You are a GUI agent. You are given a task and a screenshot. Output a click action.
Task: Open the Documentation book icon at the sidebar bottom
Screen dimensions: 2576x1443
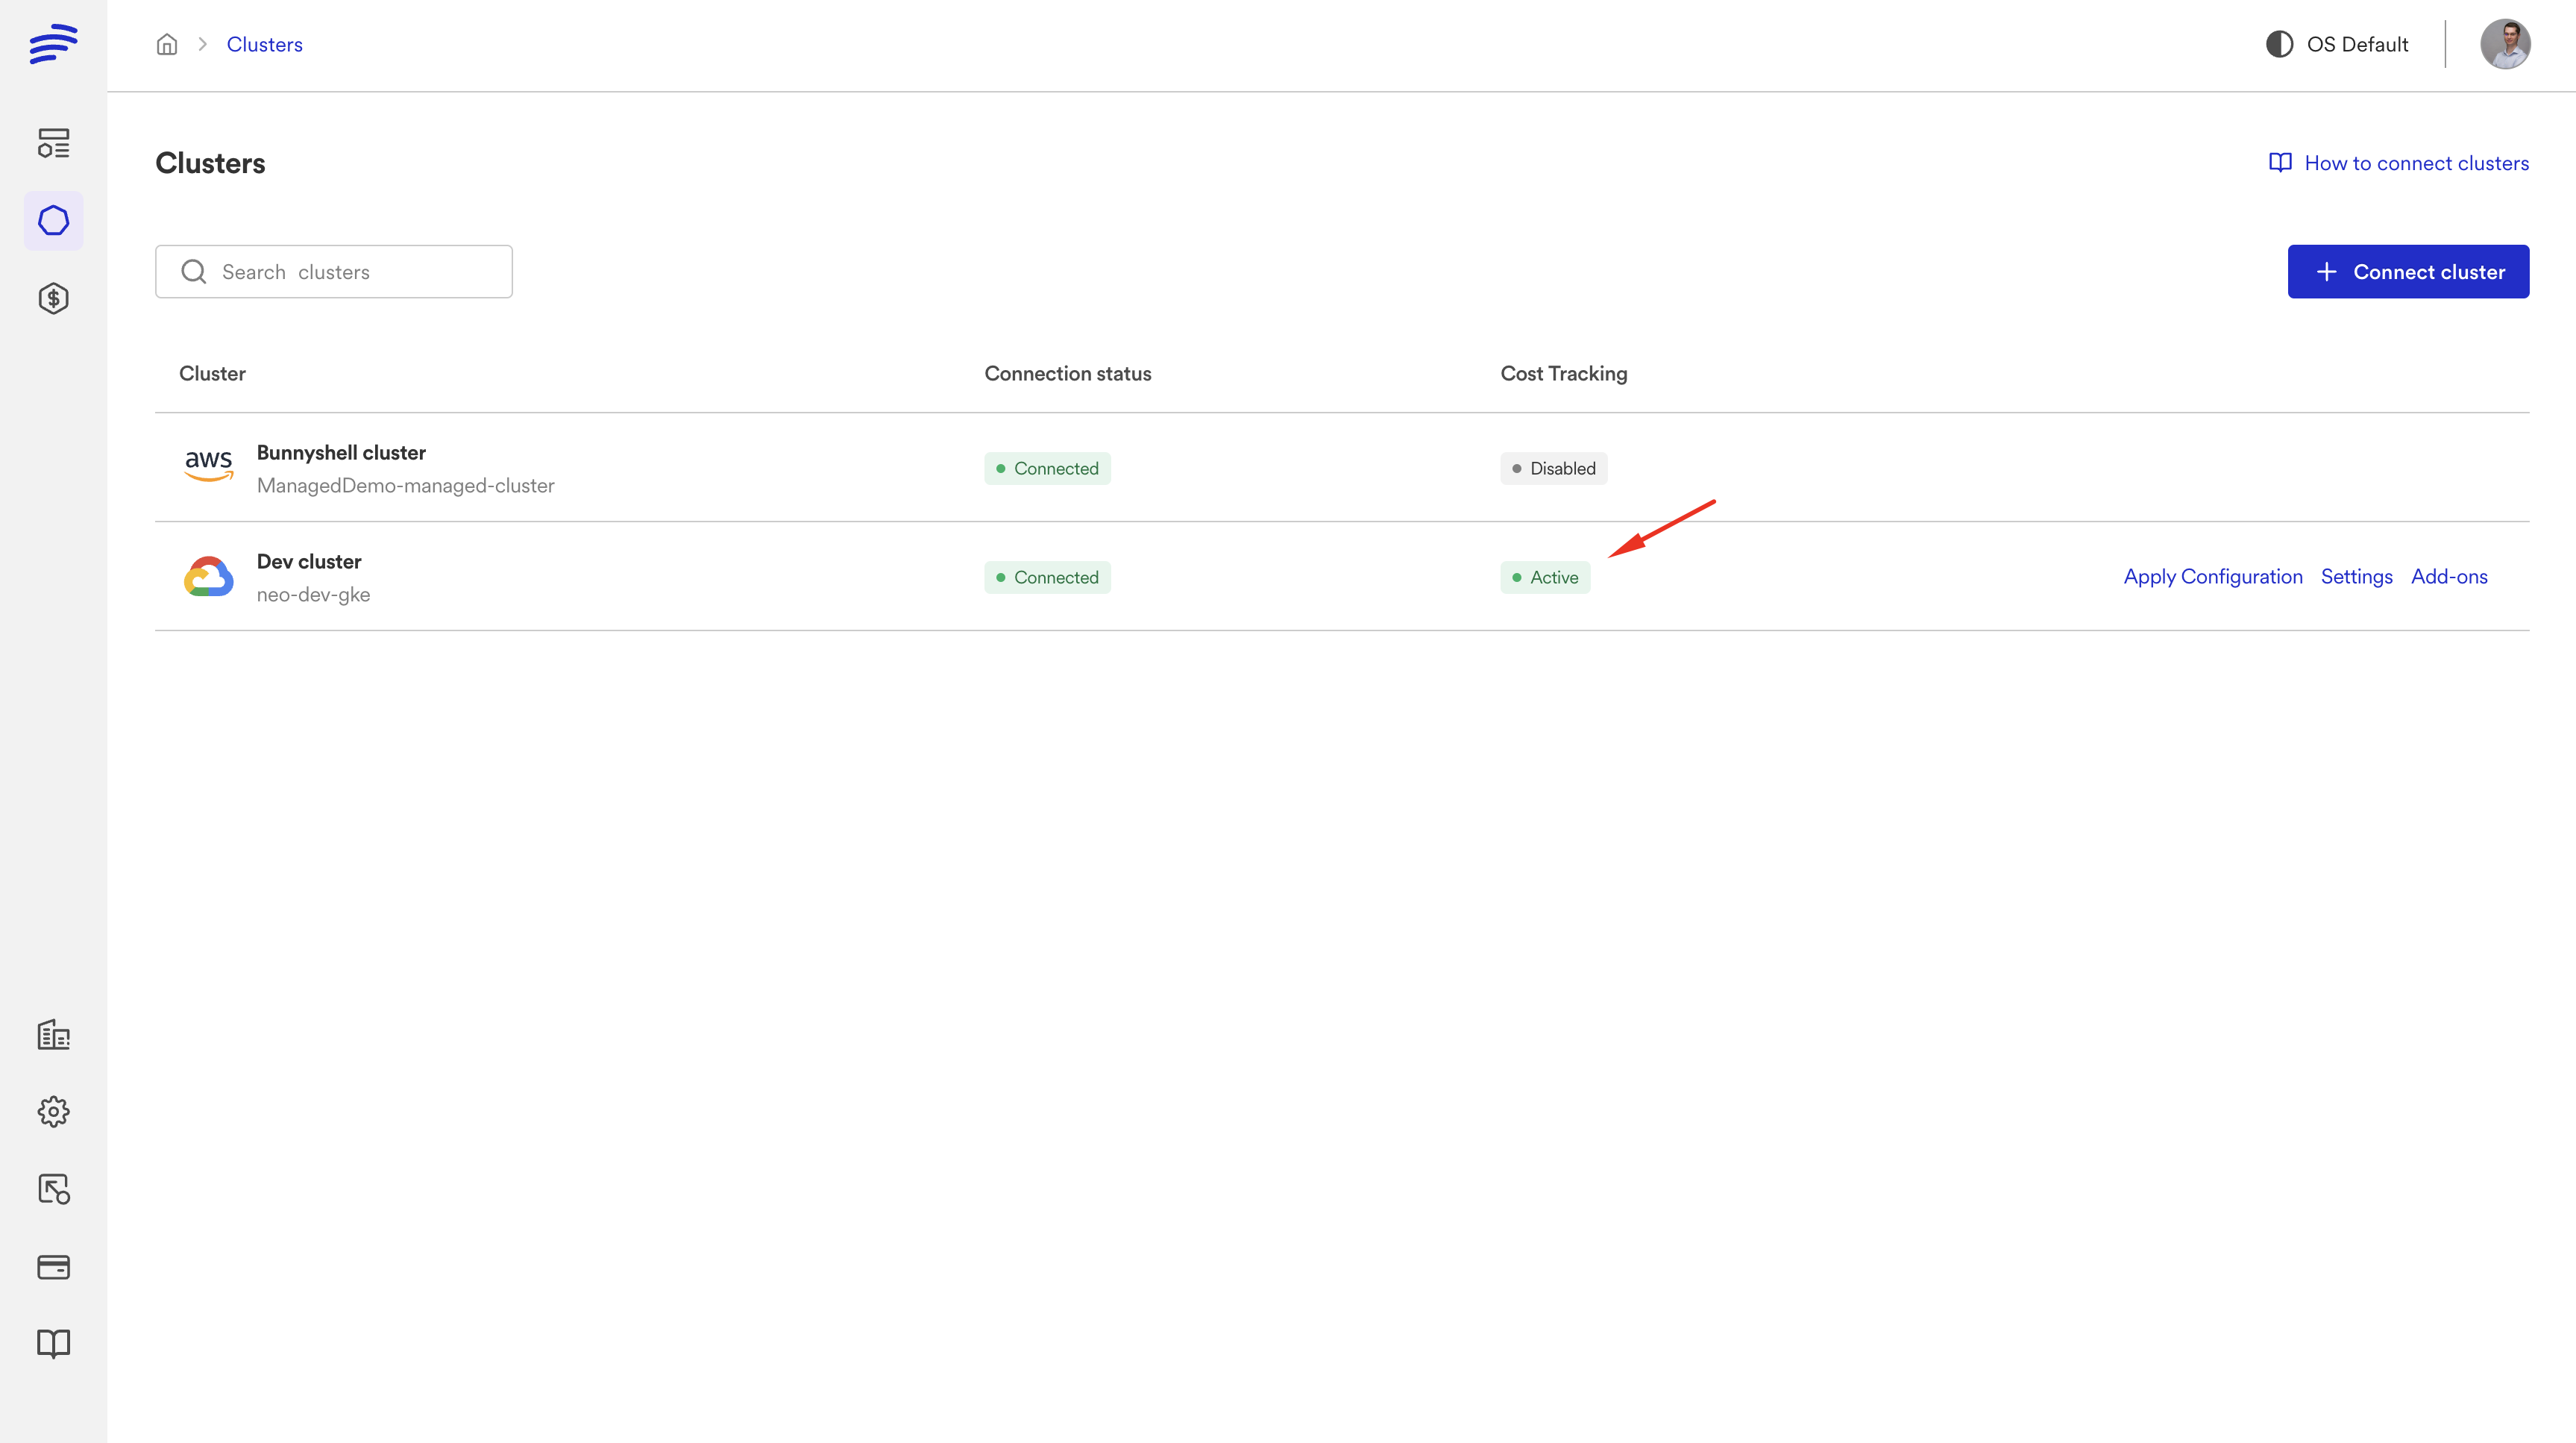(53, 1343)
